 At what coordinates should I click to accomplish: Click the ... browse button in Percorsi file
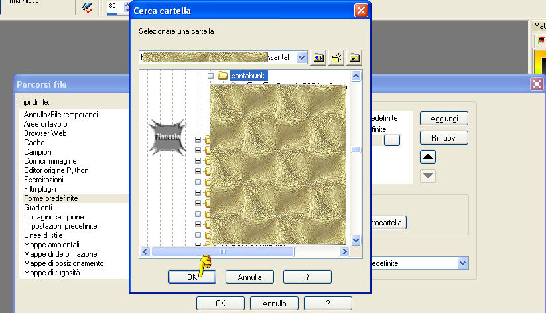pos(391,141)
